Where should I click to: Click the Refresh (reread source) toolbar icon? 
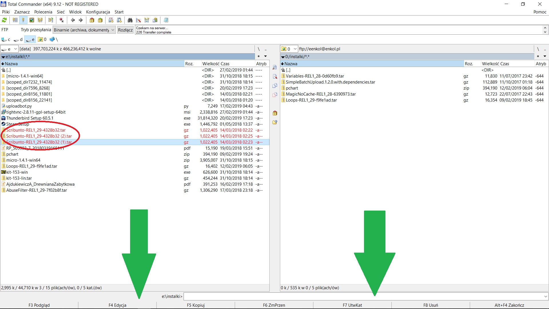coord(4,20)
